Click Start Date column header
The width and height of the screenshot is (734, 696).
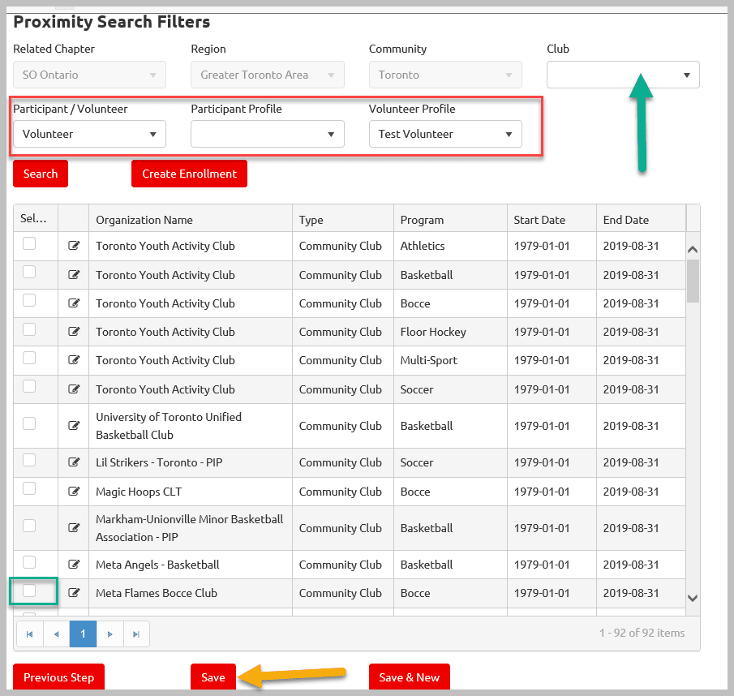point(552,220)
